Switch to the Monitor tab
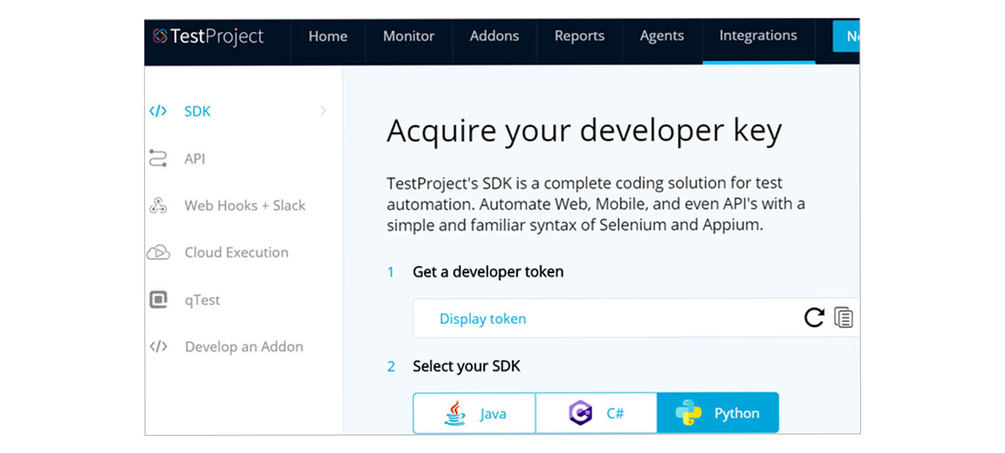This screenshot has width=1005, height=453. point(409,36)
